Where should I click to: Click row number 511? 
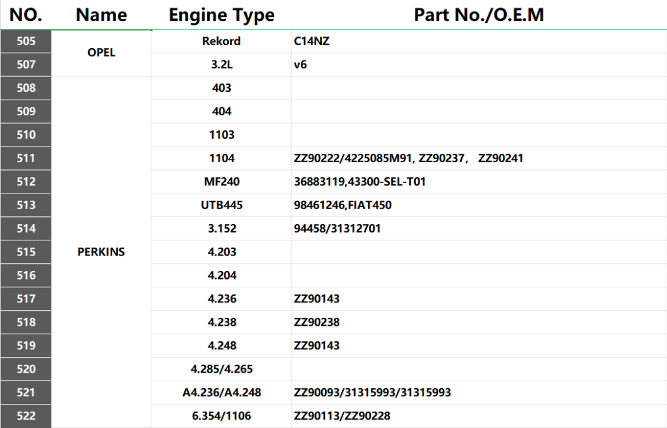26,158
